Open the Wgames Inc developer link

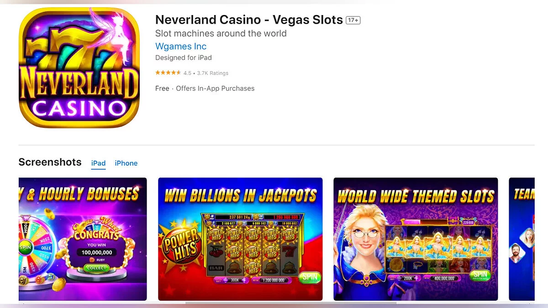point(181,46)
